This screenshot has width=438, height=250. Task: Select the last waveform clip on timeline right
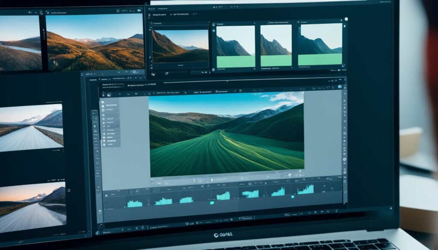pyautogui.click(x=305, y=190)
